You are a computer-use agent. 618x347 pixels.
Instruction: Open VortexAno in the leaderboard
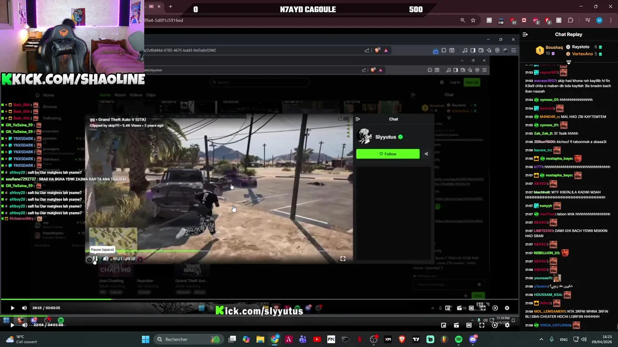pyautogui.click(x=582, y=53)
